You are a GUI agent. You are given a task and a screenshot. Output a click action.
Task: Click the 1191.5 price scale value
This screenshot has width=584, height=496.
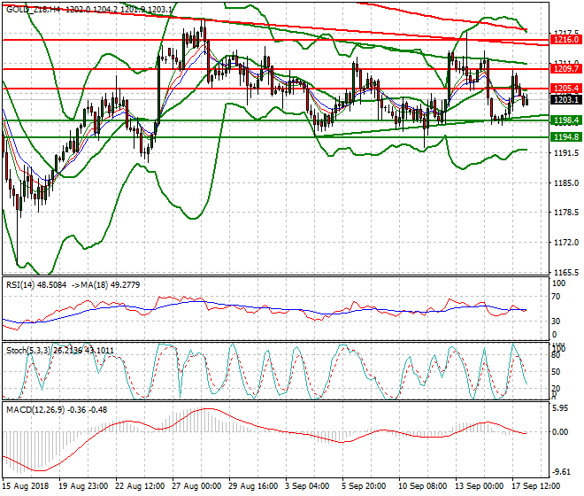click(x=566, y=153)
